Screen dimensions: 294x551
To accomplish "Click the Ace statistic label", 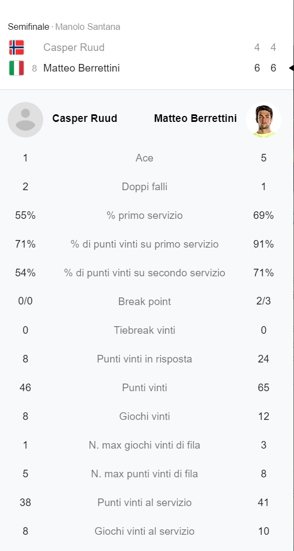I will 145,158.
